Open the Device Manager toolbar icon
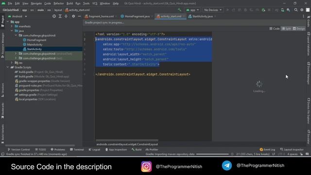Screen dimensions: 311x175 tap(282, 10)
